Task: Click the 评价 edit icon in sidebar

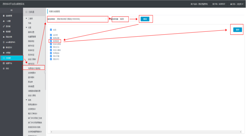Action: pyautogui.click(x=4, y=68)
